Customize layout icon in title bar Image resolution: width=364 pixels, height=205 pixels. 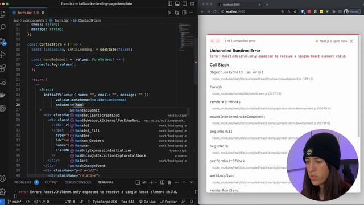(x=192, y=4)
